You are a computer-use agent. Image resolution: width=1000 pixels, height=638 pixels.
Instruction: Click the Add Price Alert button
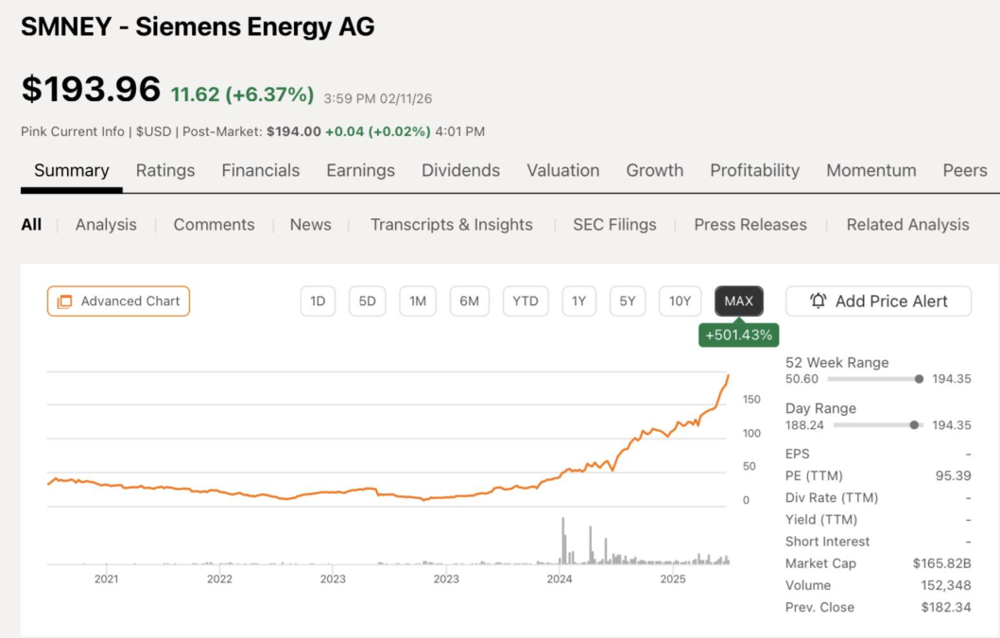(x=878, y=302)
